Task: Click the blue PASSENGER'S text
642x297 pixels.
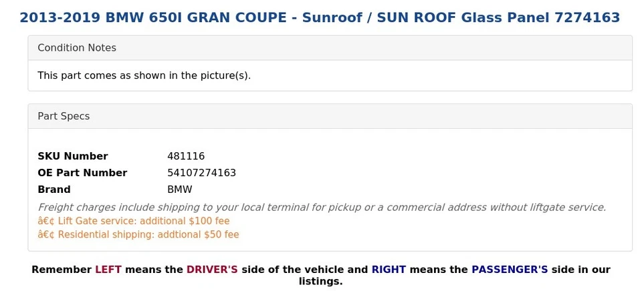Action: 510,270
